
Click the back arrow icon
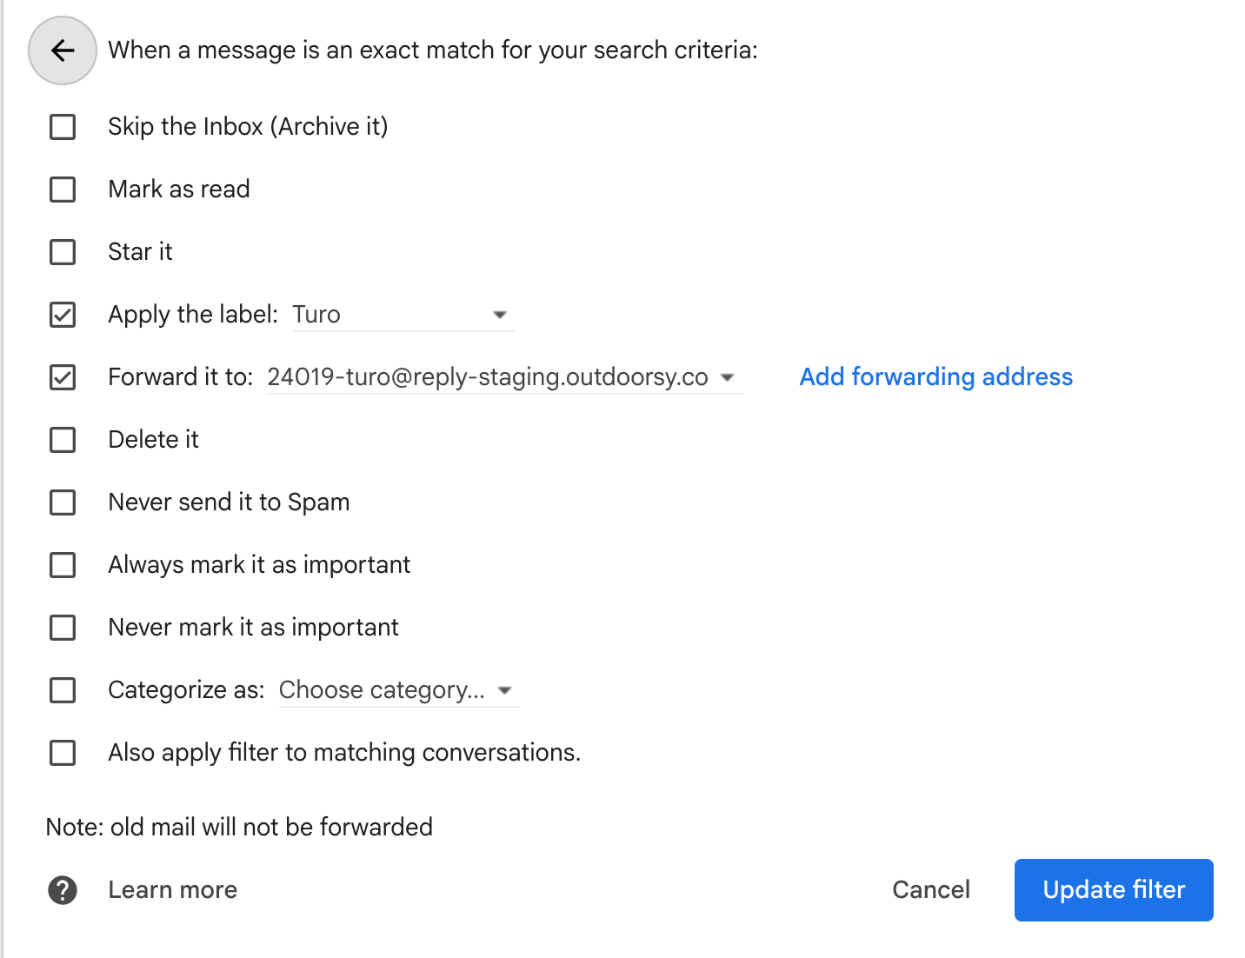[63, 50]
